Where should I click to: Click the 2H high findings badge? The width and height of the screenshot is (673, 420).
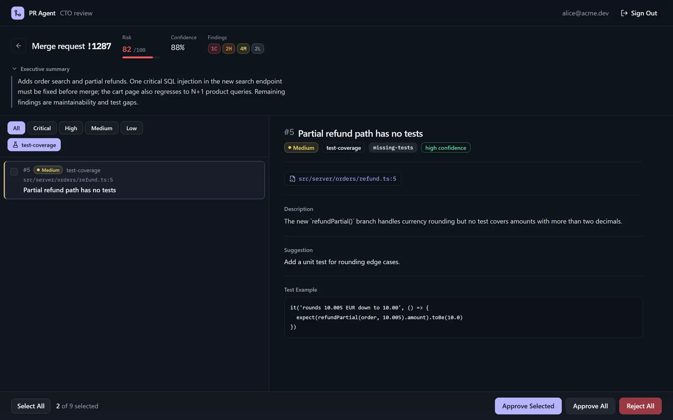click(x=228, y=49)
